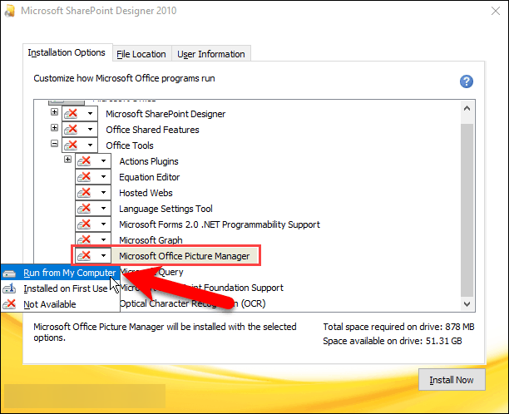The image size is (509, 414).
Task: Click the Not Available icon beside Microsoft Office Picture Manager
Action: click(x=84, y=256)
